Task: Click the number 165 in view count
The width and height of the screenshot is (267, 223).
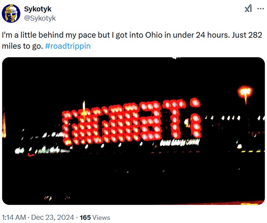Action: pos(85,217)
